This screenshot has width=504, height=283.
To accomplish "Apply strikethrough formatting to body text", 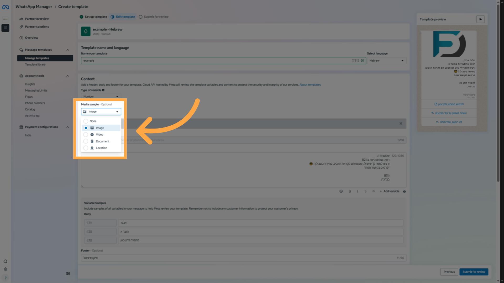I will coord(365,191).
